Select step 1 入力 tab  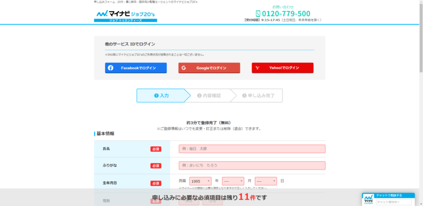coord(161,96)
